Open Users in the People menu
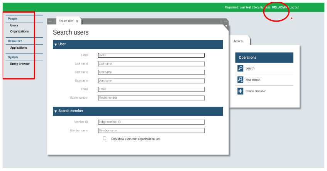Viewport: 327px width, 171px height. [x=14, y=25]
